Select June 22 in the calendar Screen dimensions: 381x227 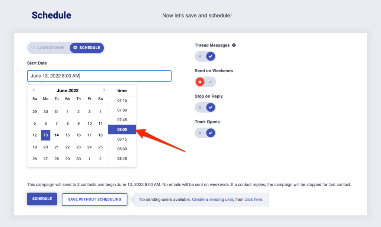click(x=68, y=147)
